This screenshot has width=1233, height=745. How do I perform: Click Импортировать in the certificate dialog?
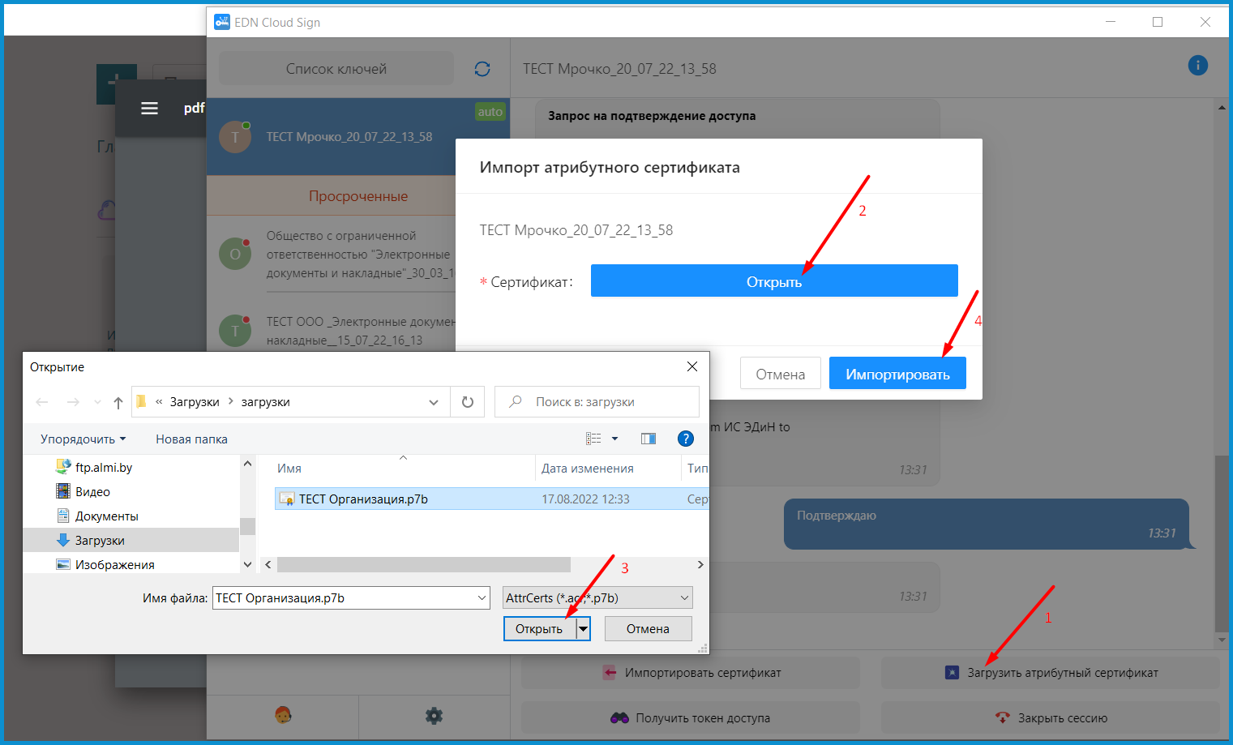pyautogui.click(x=897, y=374)
